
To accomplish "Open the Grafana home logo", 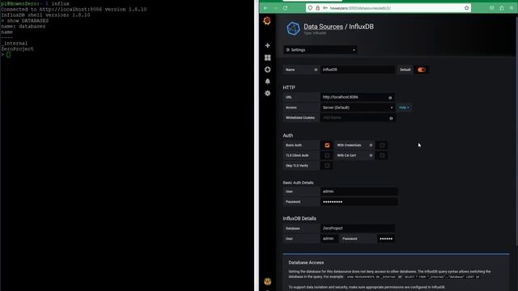I will tap(267, 21).
